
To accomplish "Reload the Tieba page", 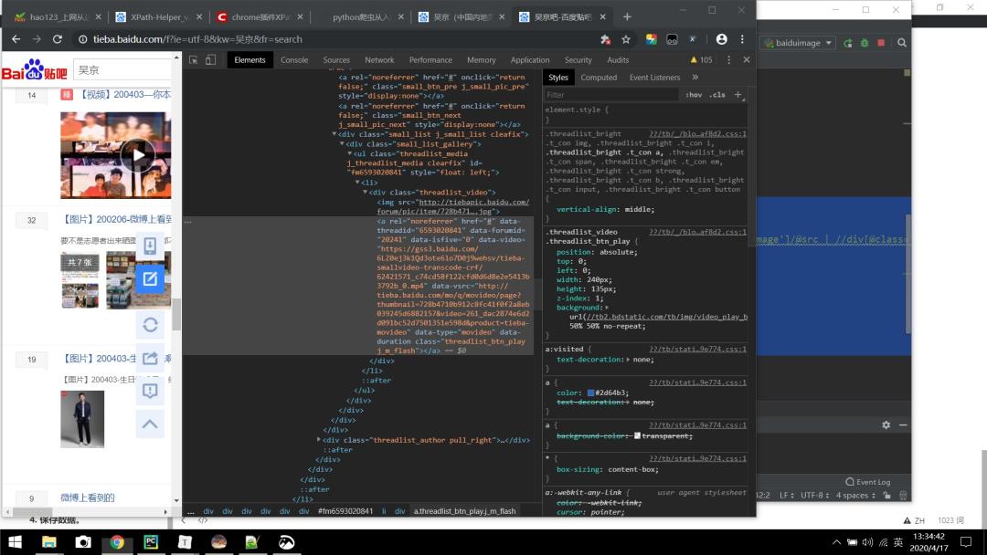I will (58, 39).
